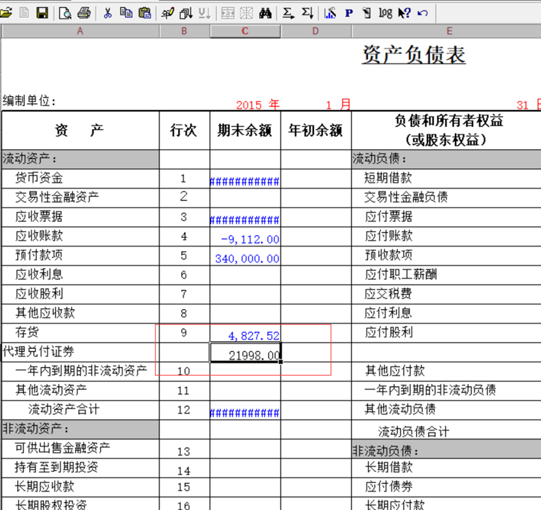Click the 负债和所有者权益 header cell
The height and width of the screenshot is (510, 541).
click(x=446, y=130)
